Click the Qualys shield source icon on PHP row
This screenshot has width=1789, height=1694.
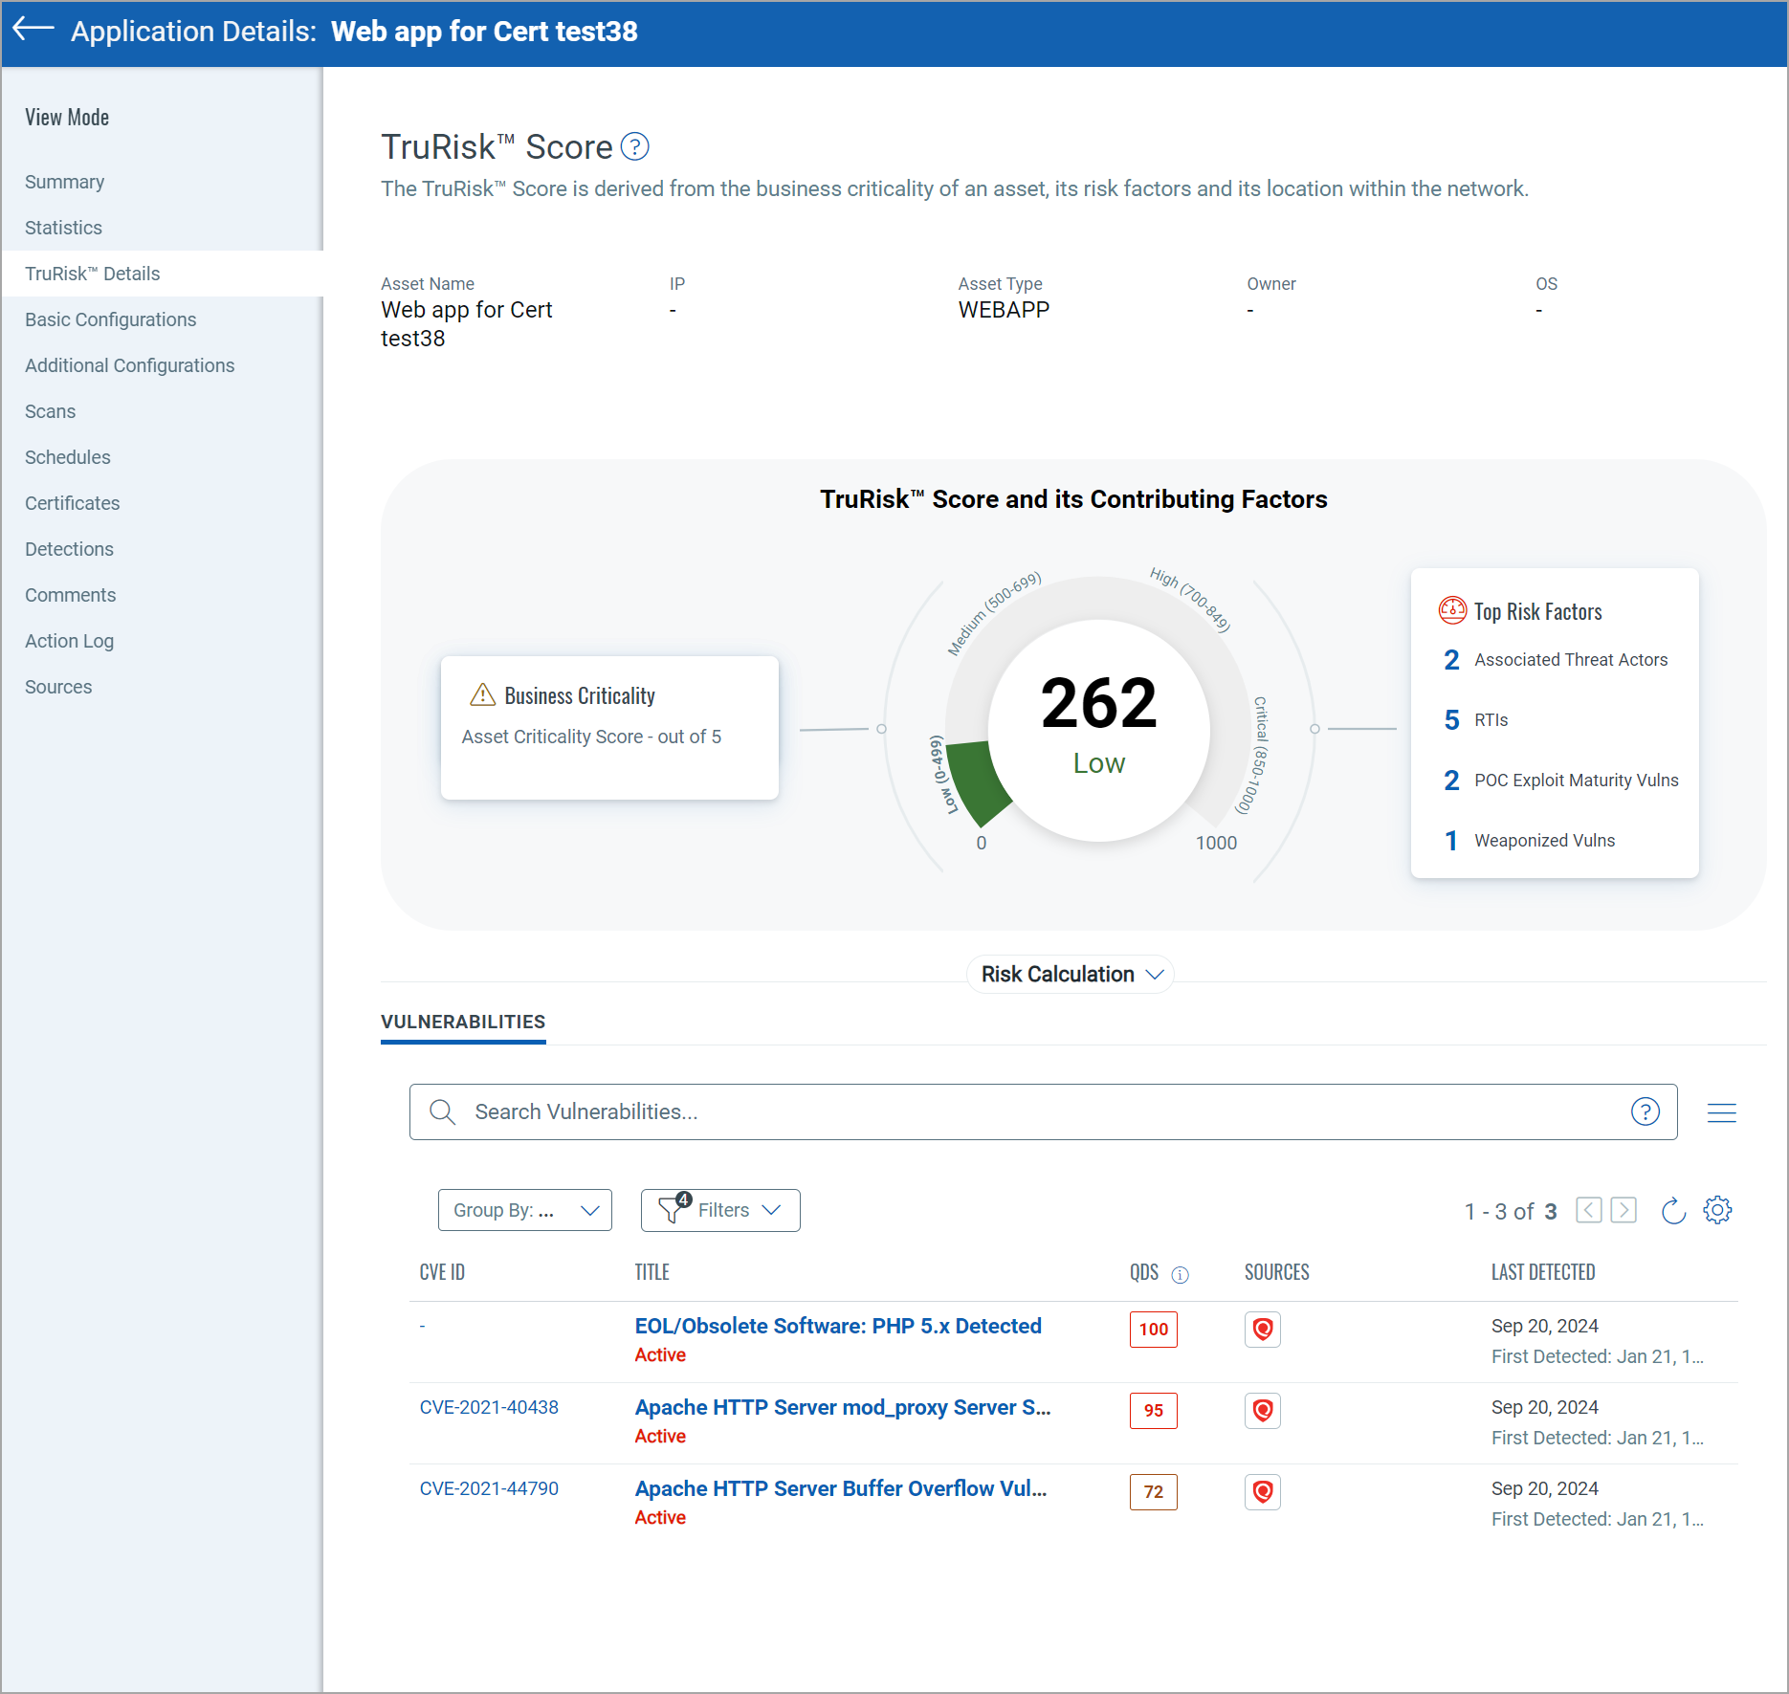(1262, 1329)
